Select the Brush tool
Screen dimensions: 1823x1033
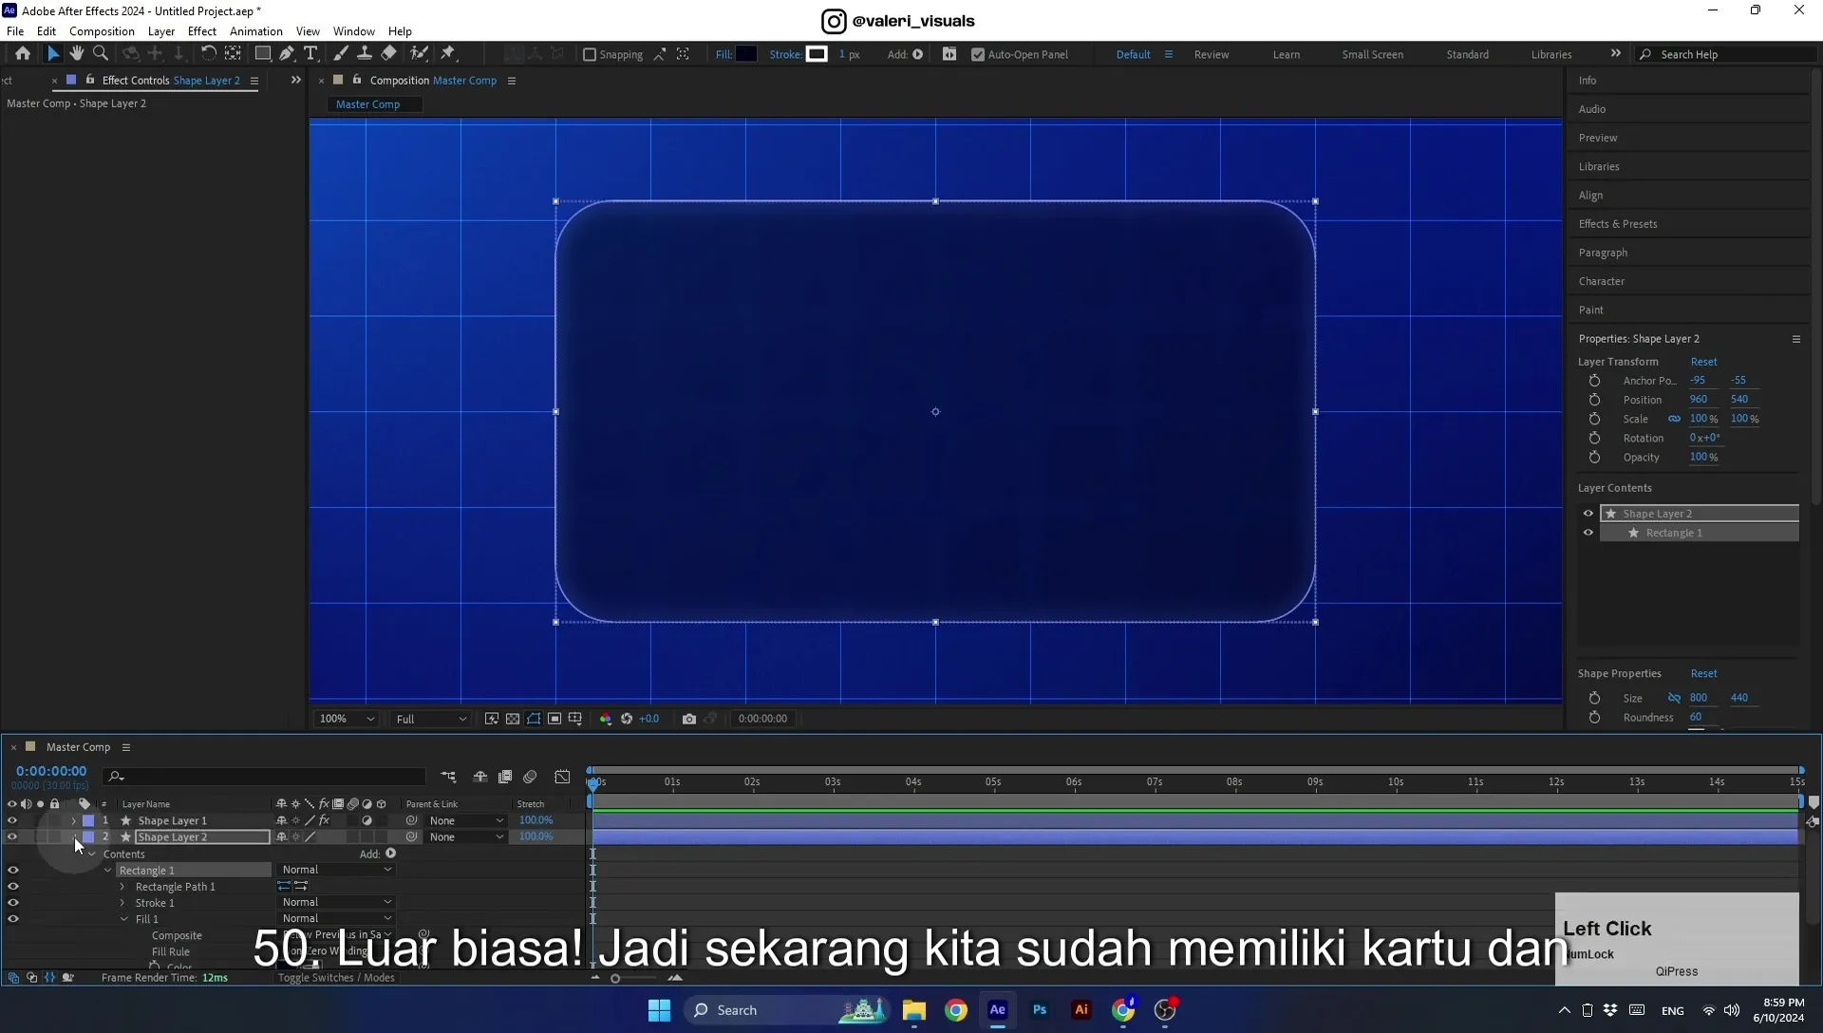[340, 54]
